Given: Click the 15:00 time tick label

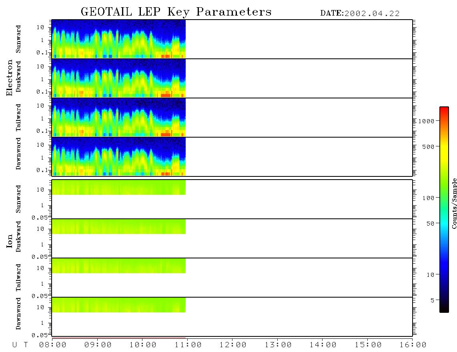Looking at the screenshot, I should [x=368, y=345].
